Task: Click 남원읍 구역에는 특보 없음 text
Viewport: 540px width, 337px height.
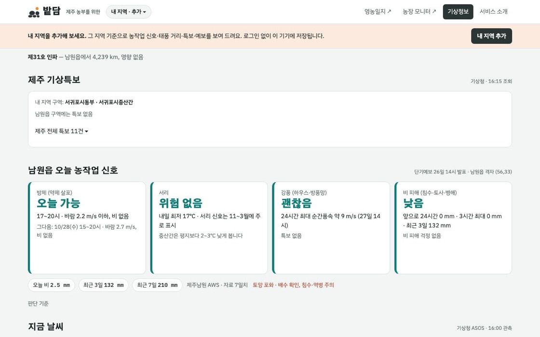Action: [x=64, y=114]
